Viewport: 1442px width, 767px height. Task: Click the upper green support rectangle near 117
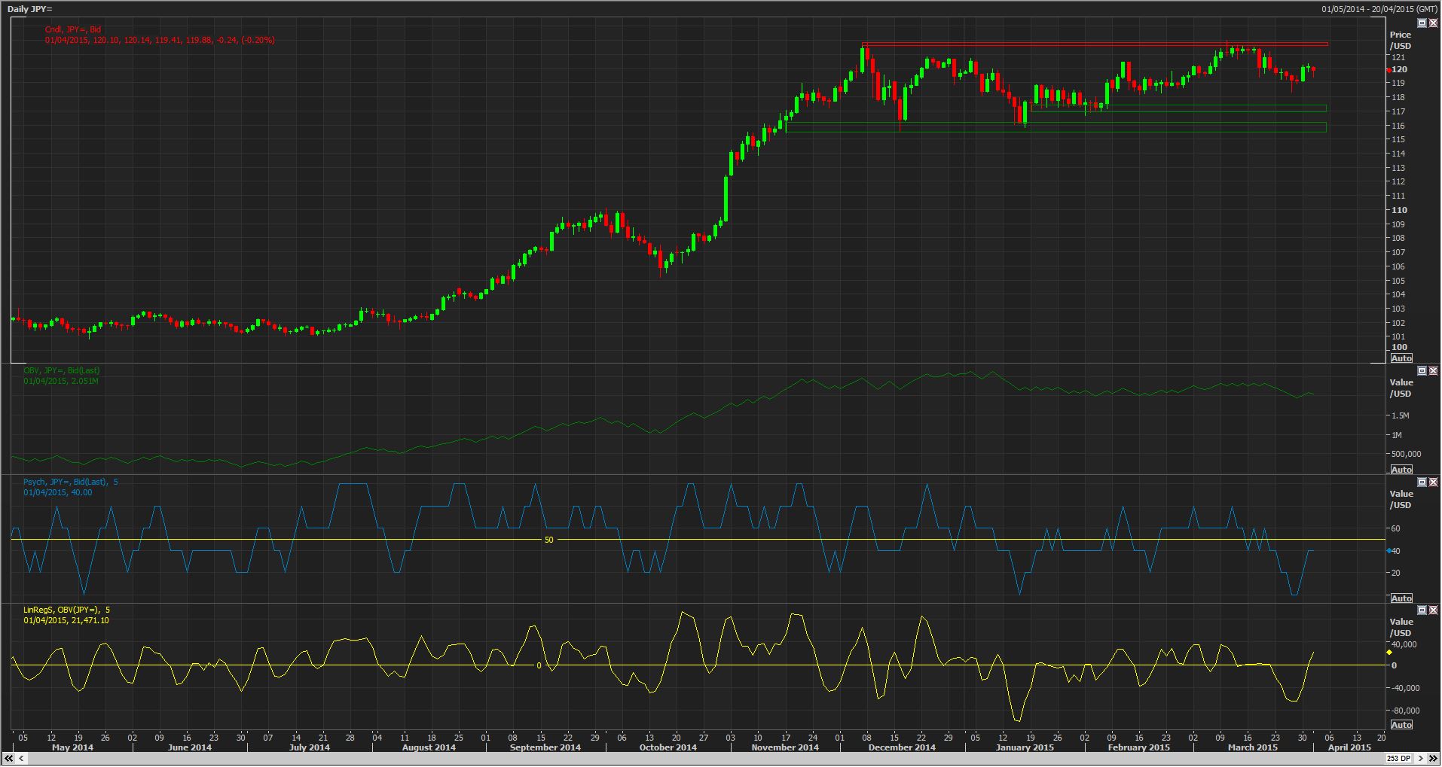click(x=1177, y=108)
